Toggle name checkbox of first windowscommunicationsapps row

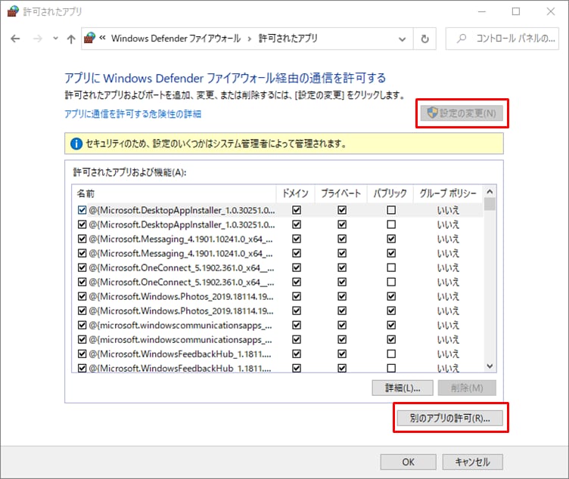tap(82, 325)
